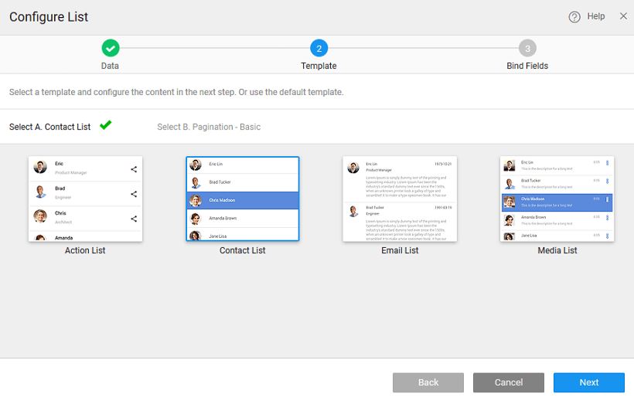Choose the Action List template thumbnail

[x=85, y=199]
